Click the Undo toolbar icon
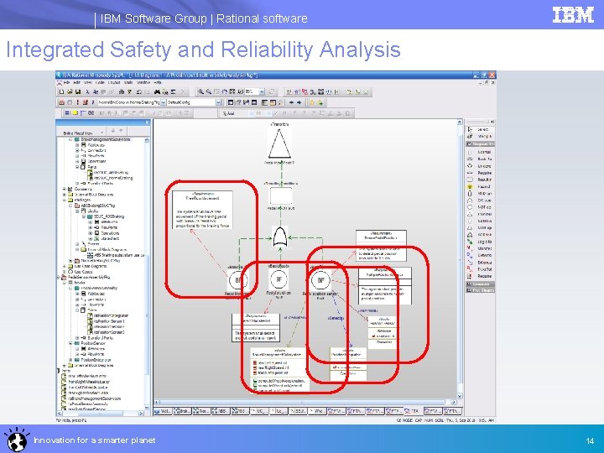This screenshot has width=604, height=453. (139, 91)
